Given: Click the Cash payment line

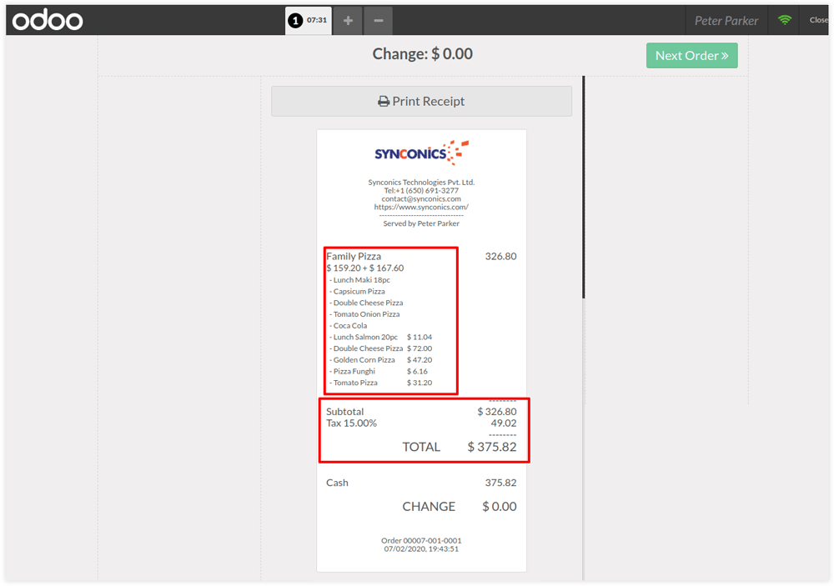Looking at the screenshot, I should pos(338,483).
